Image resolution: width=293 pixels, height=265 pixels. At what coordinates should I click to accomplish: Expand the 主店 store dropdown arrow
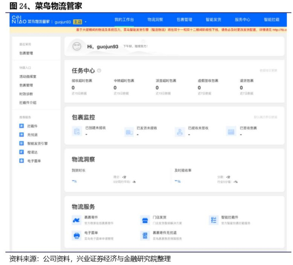[x=86, y=21]
